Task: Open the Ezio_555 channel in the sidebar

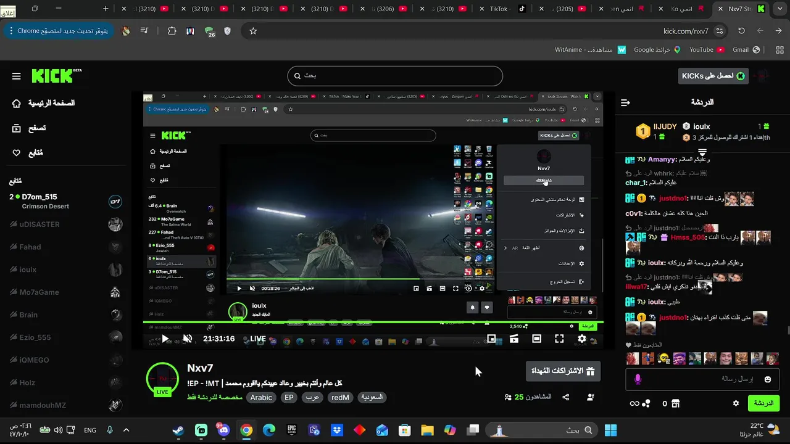Action: click(65, 337)
